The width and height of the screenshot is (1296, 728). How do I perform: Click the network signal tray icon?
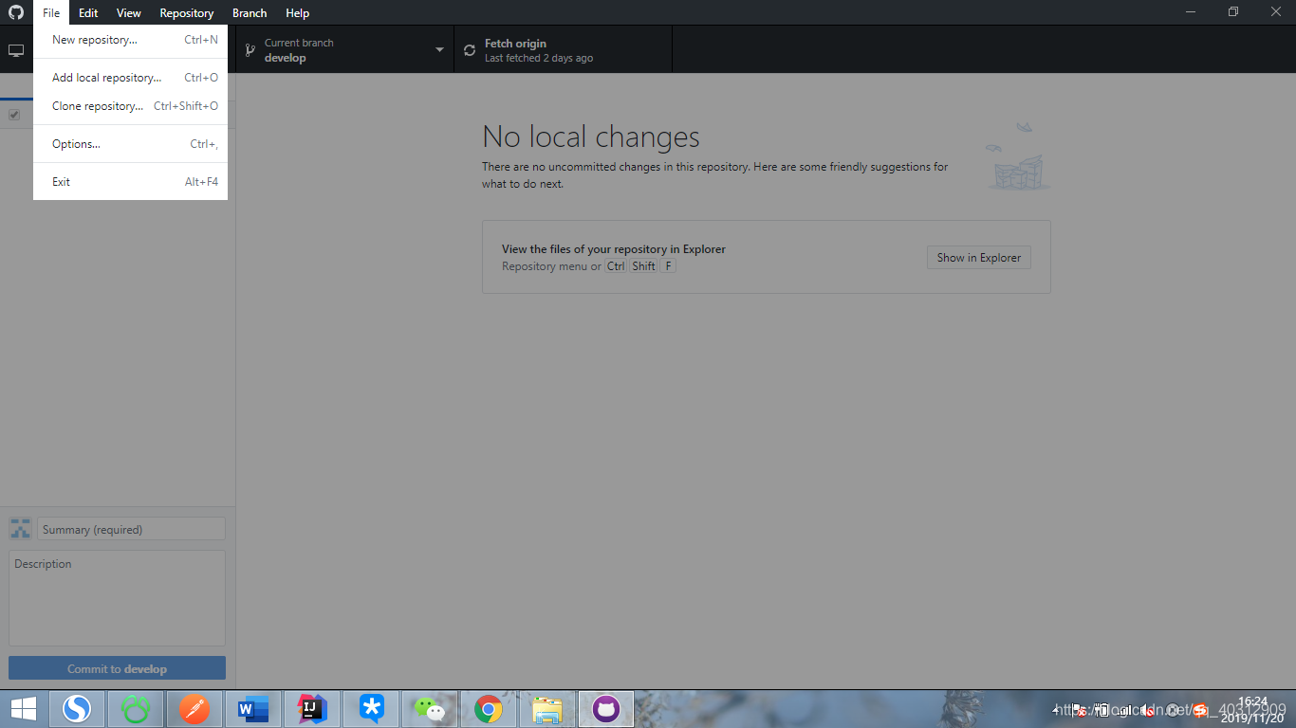[1125, 710]
